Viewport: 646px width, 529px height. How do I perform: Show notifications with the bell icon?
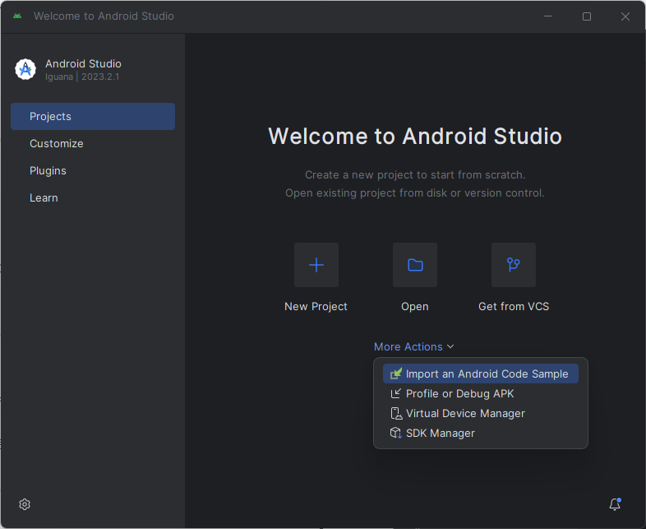click(615, 503)
